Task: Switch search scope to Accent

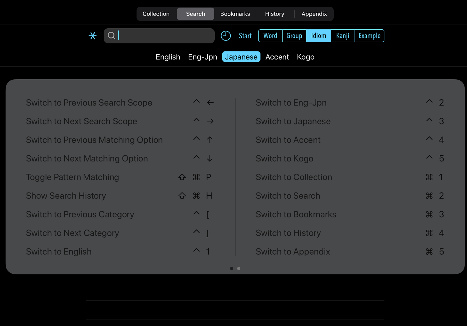Action: 277,57
